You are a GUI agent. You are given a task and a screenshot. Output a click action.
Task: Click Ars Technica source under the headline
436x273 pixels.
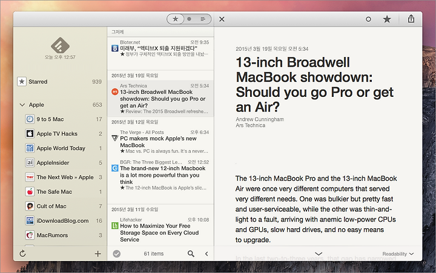point(250,125)
